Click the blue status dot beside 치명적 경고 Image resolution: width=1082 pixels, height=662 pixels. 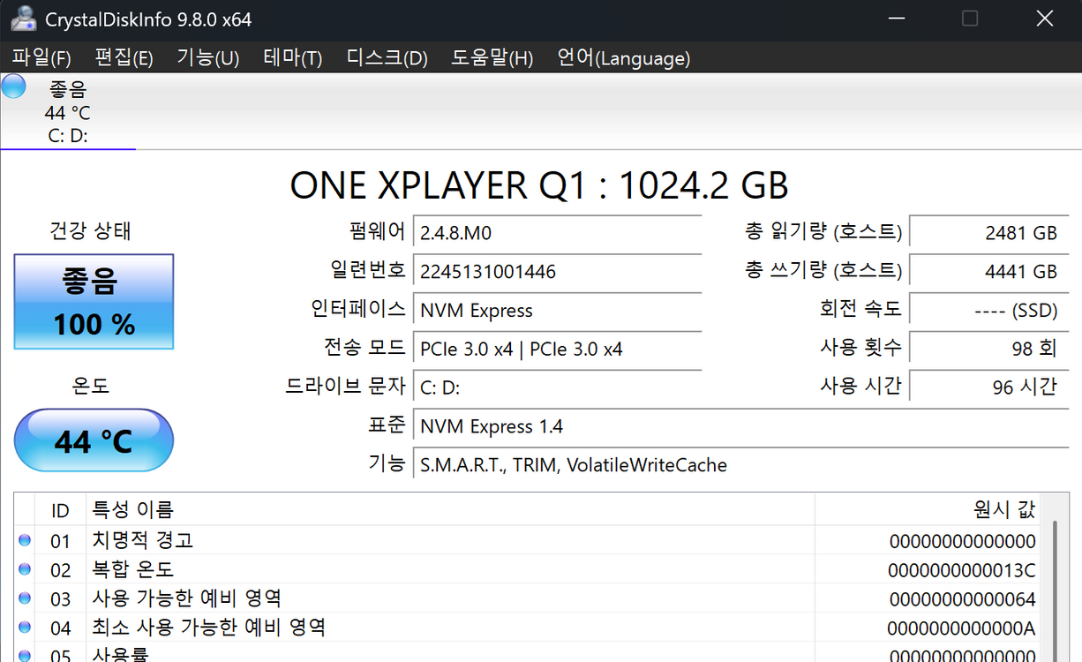click(x=24, y=540)
